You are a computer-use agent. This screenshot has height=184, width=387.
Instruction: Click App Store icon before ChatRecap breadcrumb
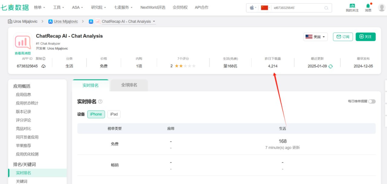(x=91, y=21)
